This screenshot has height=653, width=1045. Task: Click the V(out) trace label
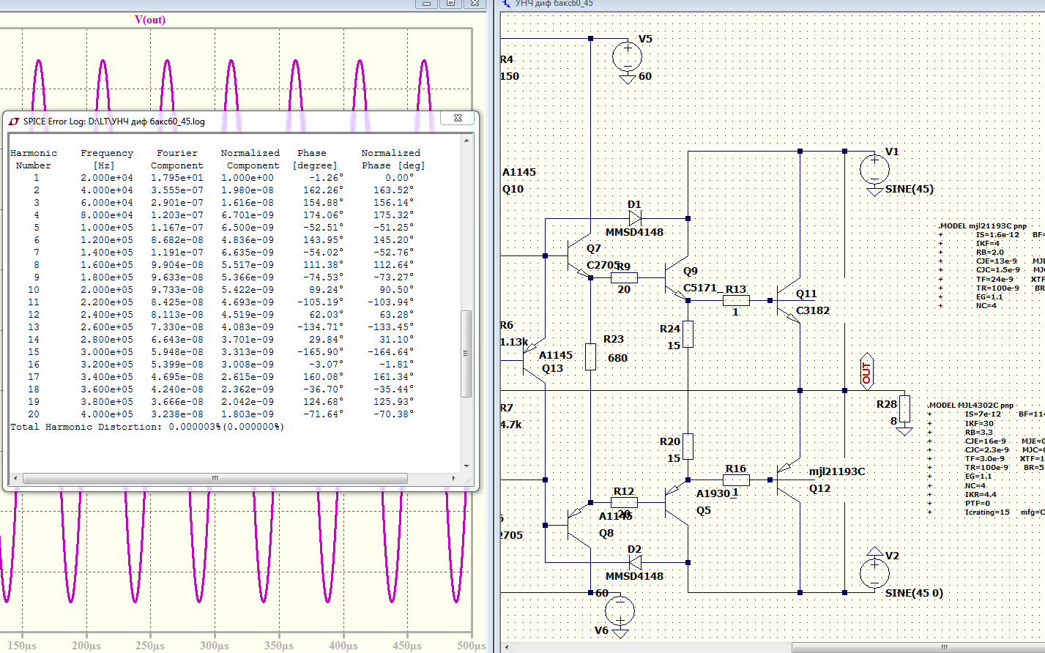tap(150, 20)
